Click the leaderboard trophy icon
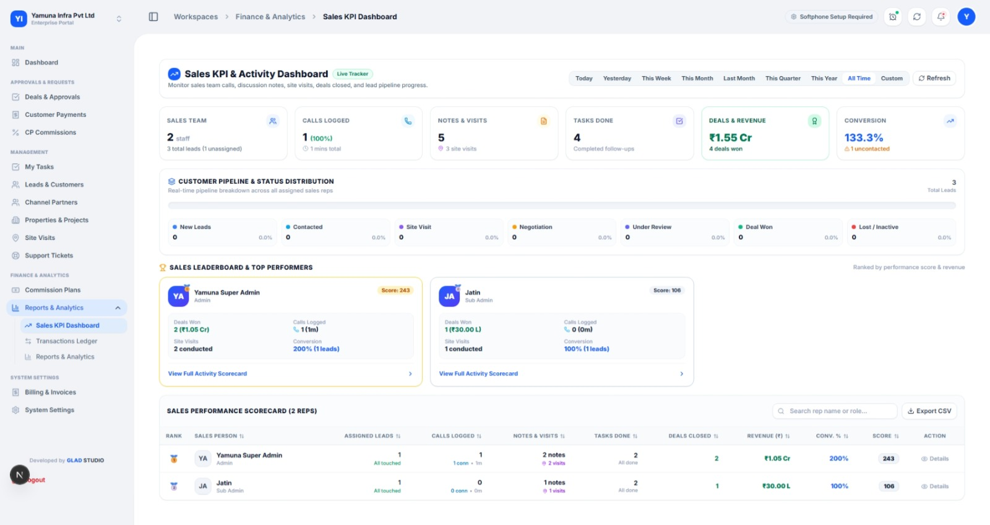Screen dimensions: 990x525 click(x=163, y=268)
